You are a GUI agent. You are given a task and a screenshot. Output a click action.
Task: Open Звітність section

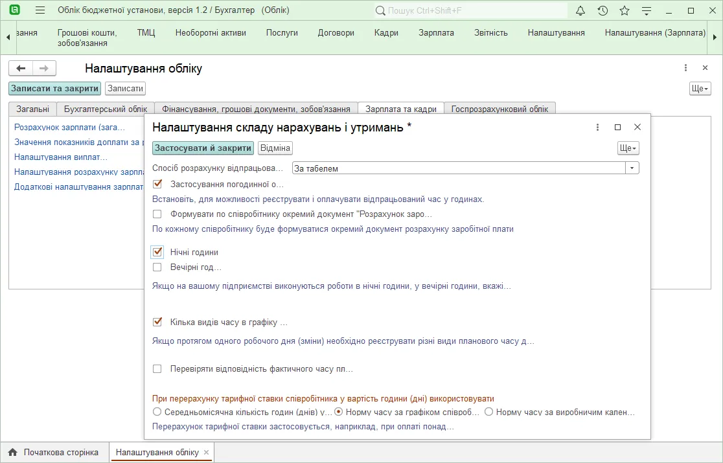(491, 33)
